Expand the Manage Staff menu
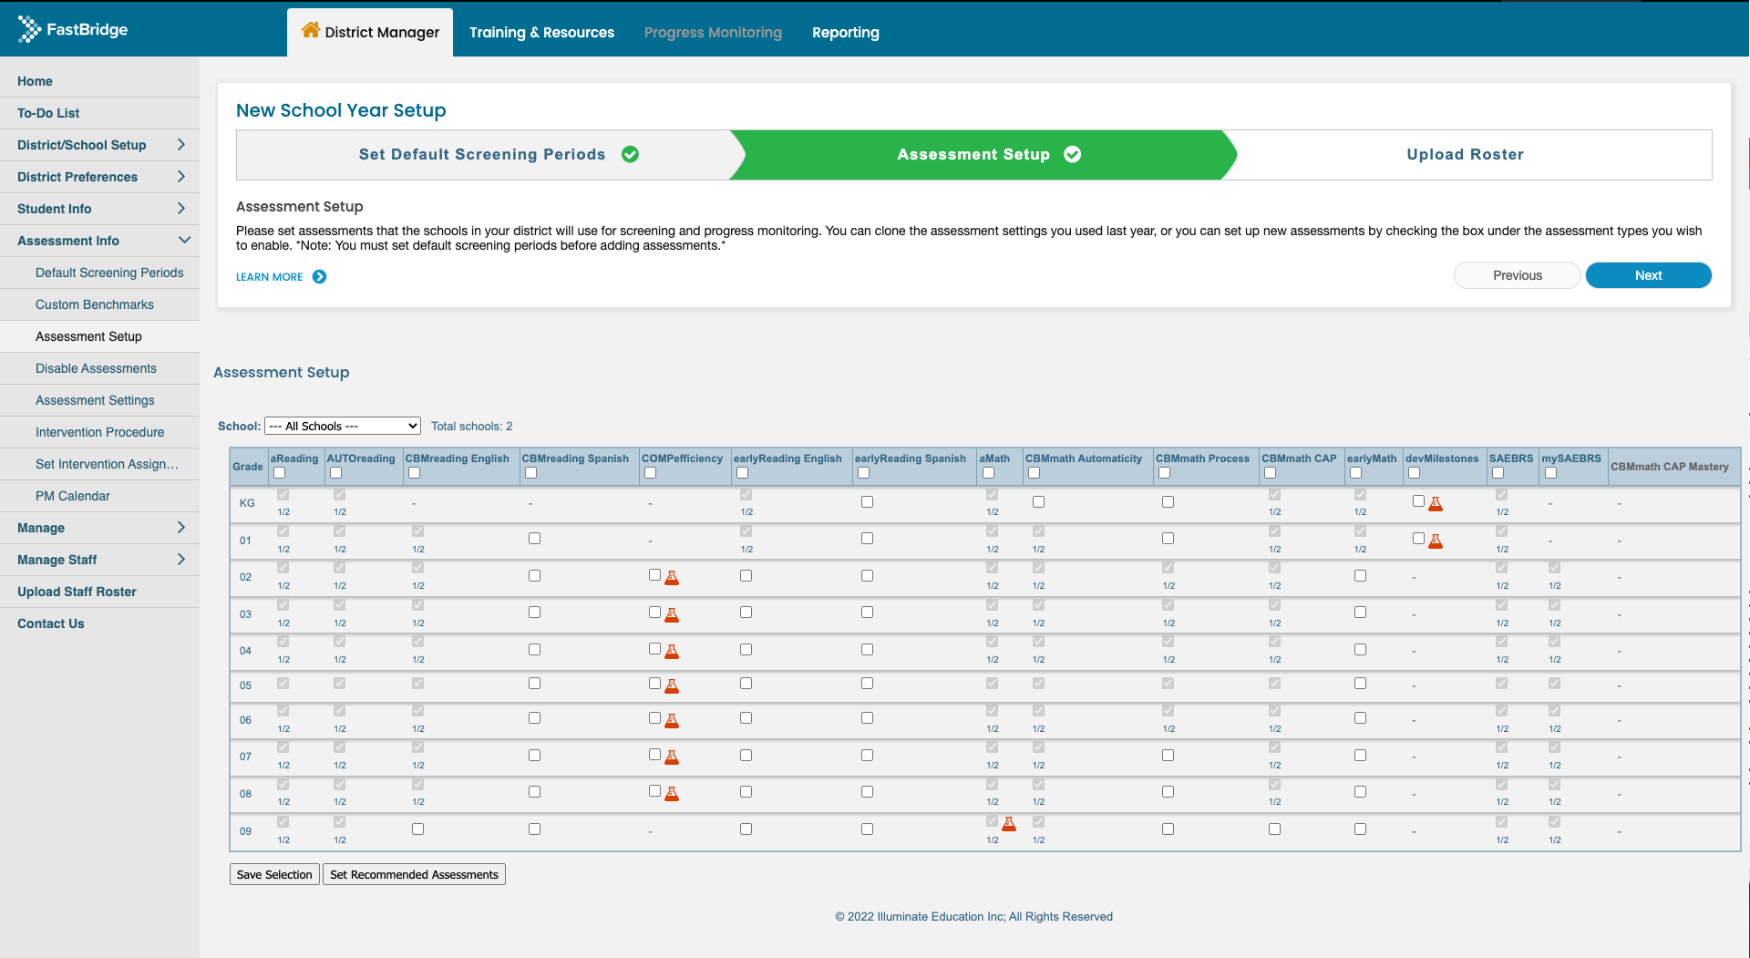 [x=99, y=560]
